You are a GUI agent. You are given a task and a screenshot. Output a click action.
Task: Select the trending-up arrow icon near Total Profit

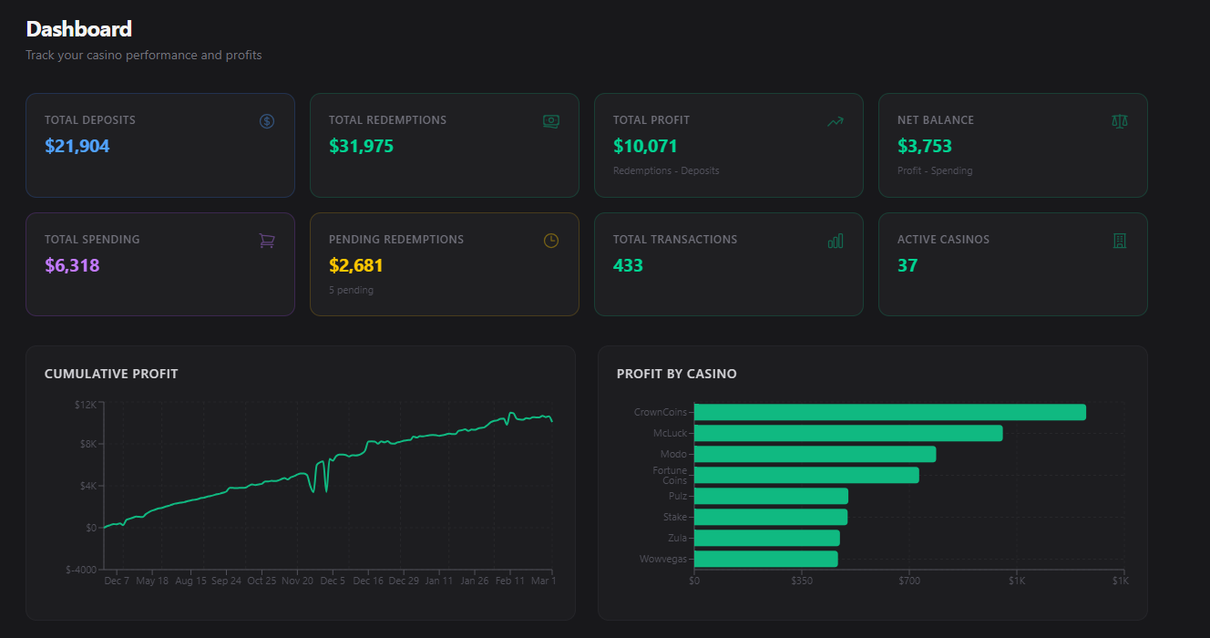(x=836, y=119)
